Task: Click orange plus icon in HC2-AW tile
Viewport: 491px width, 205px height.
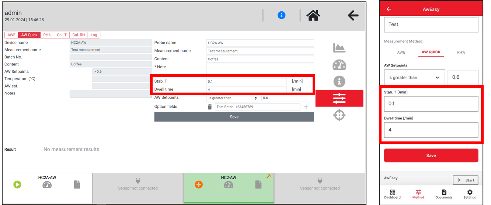Action: point(199,184)
